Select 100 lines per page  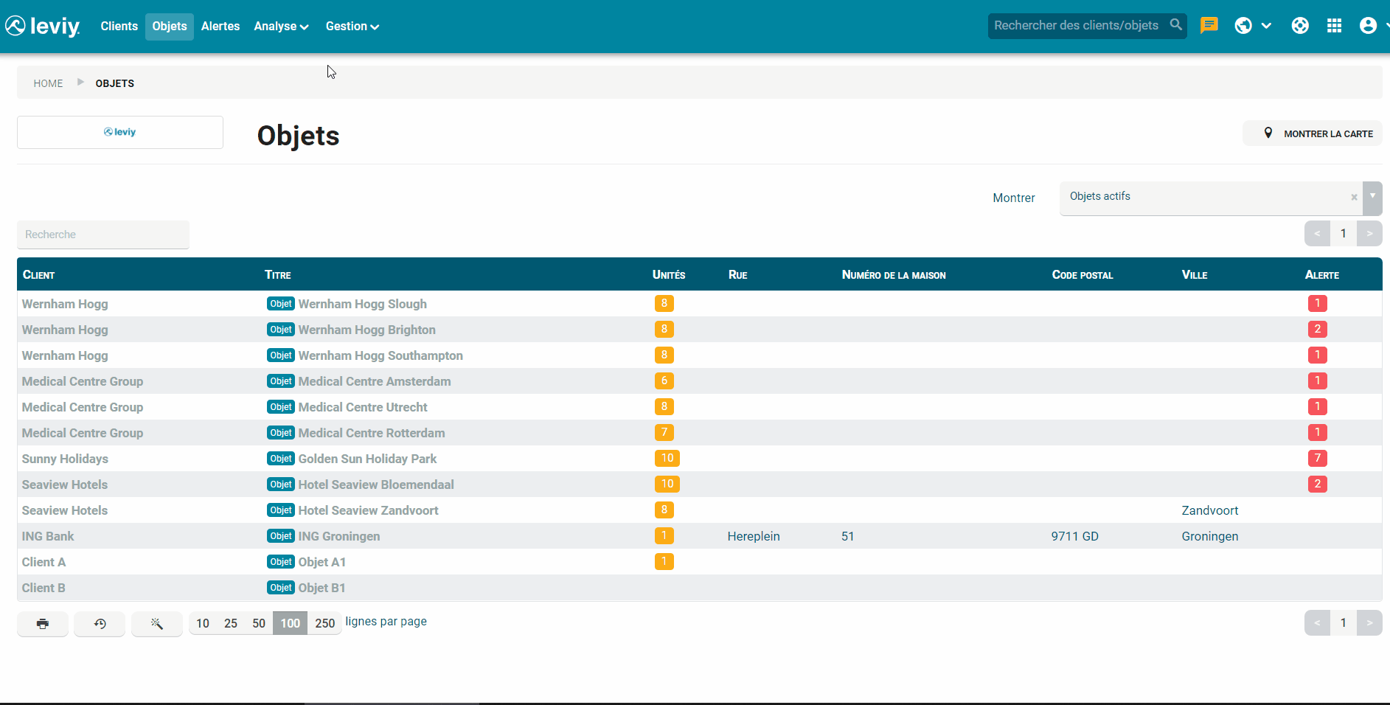point(291,623)
